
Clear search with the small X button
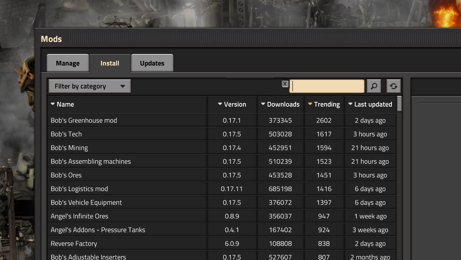point(285,84)
